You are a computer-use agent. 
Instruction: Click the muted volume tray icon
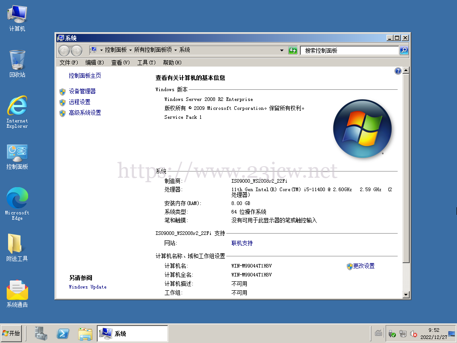pos(414,334)
